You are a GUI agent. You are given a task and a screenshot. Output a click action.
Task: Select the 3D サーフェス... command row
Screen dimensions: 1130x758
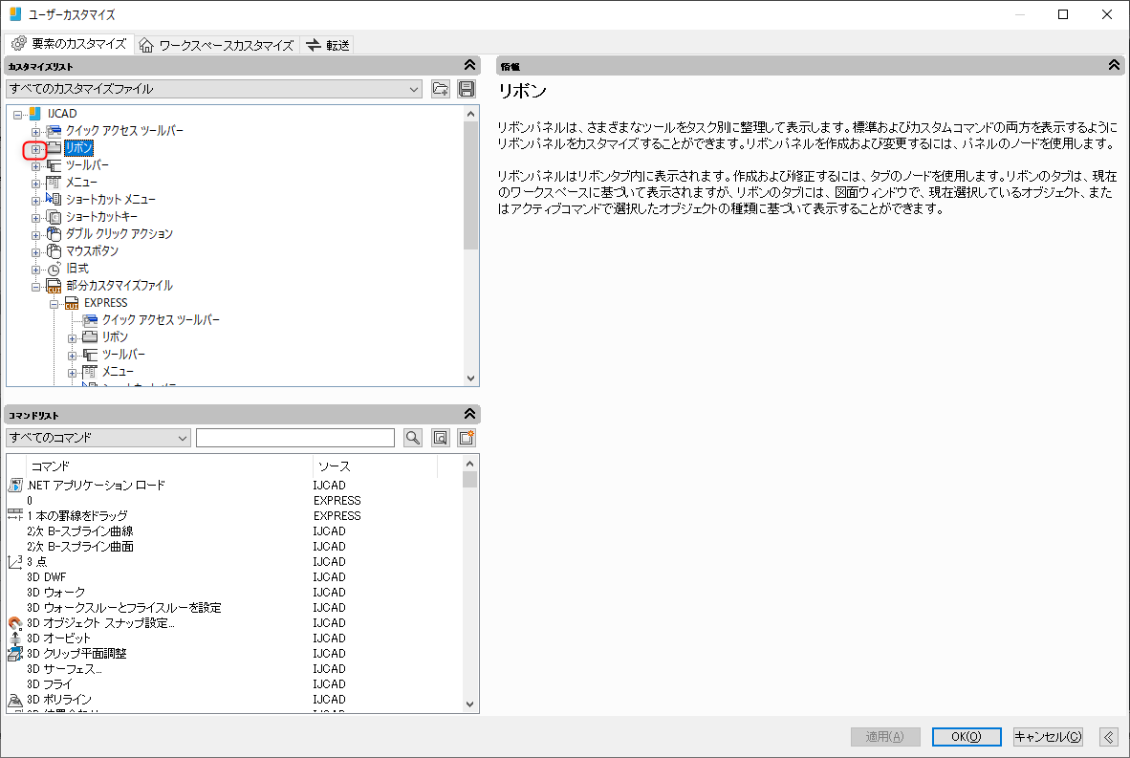pos(235,669)
